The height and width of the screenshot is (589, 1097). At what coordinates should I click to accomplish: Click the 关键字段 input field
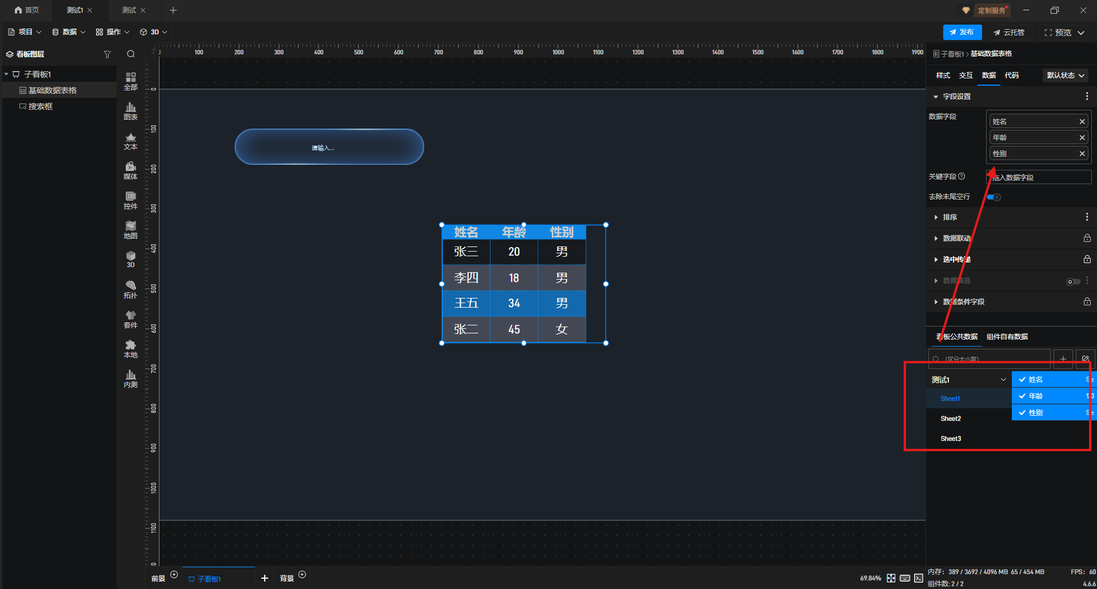[1039, 177]
